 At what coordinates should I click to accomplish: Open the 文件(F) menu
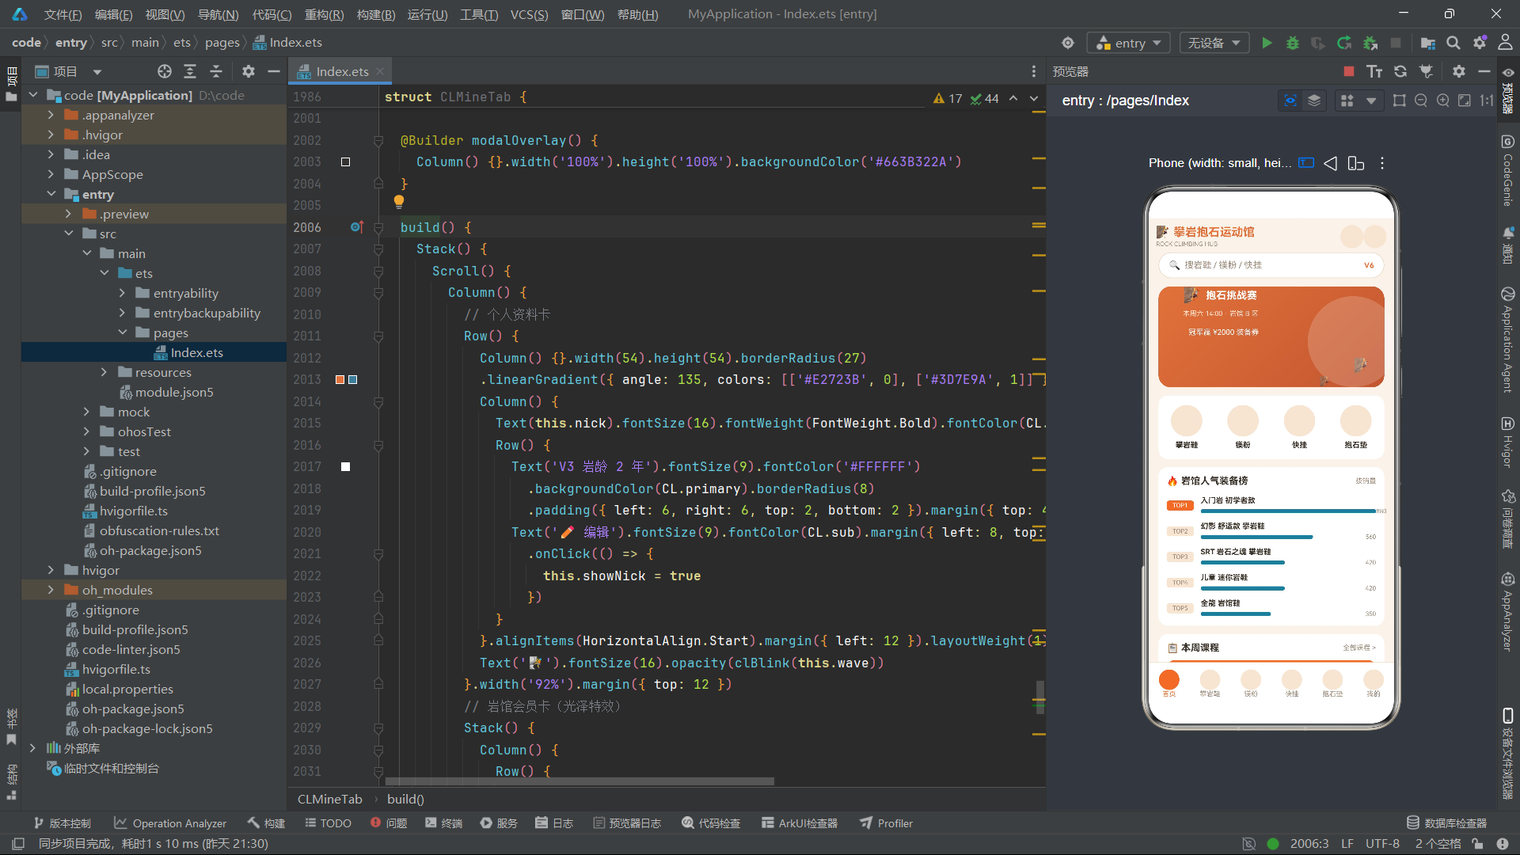pyautogui.click(x=63, y=14)
